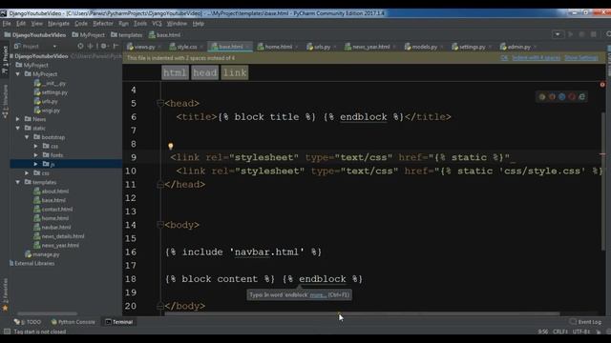
Task: Click the yellow lightbulb intention icon
Action: coord(170,146)
